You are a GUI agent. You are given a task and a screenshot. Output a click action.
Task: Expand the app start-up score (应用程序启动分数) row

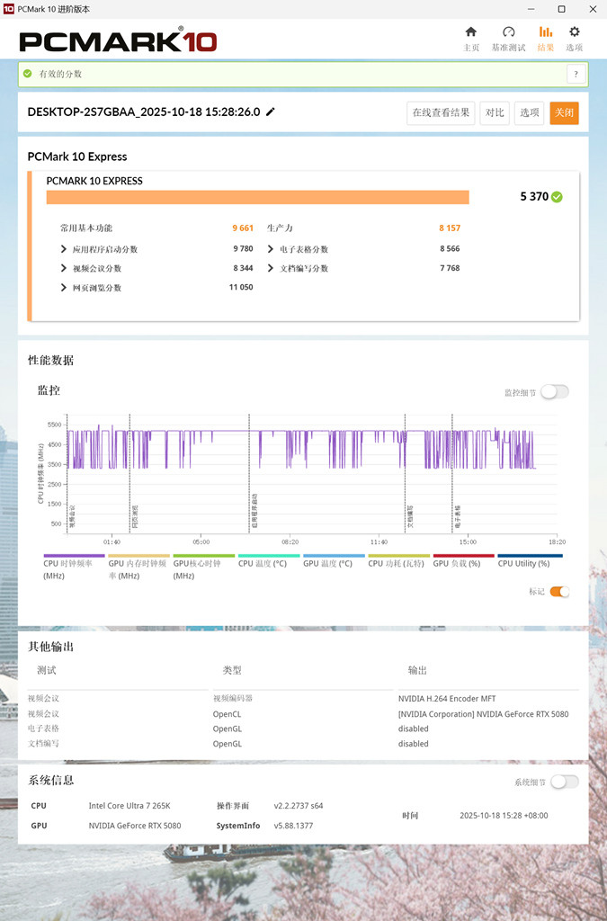64,249
